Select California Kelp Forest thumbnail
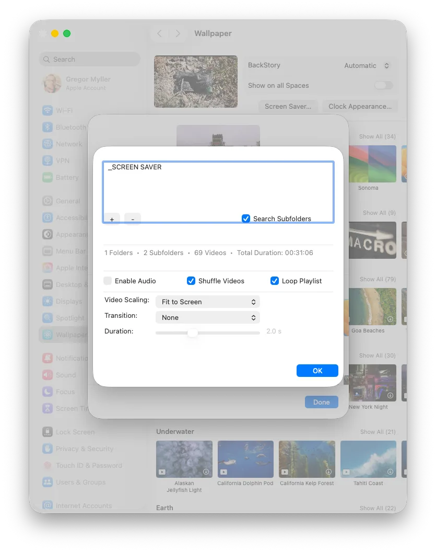This screenshot has height=552, width=436. [307, 459]
